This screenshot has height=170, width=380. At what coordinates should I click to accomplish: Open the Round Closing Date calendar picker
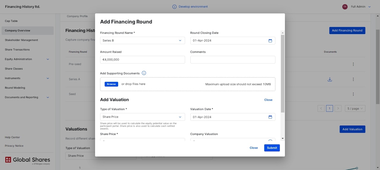pyautogui.click(x=270, y=41)
